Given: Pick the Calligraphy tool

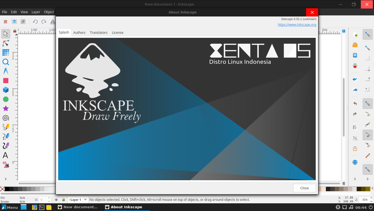Looking at the screenshot, I should 5,146.
